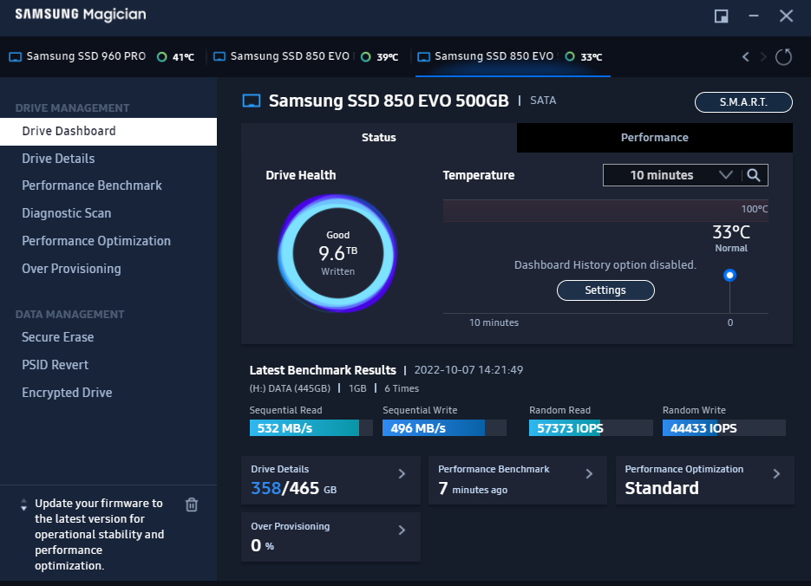Toggle the compact window mode icon

[x=721, y=16]
